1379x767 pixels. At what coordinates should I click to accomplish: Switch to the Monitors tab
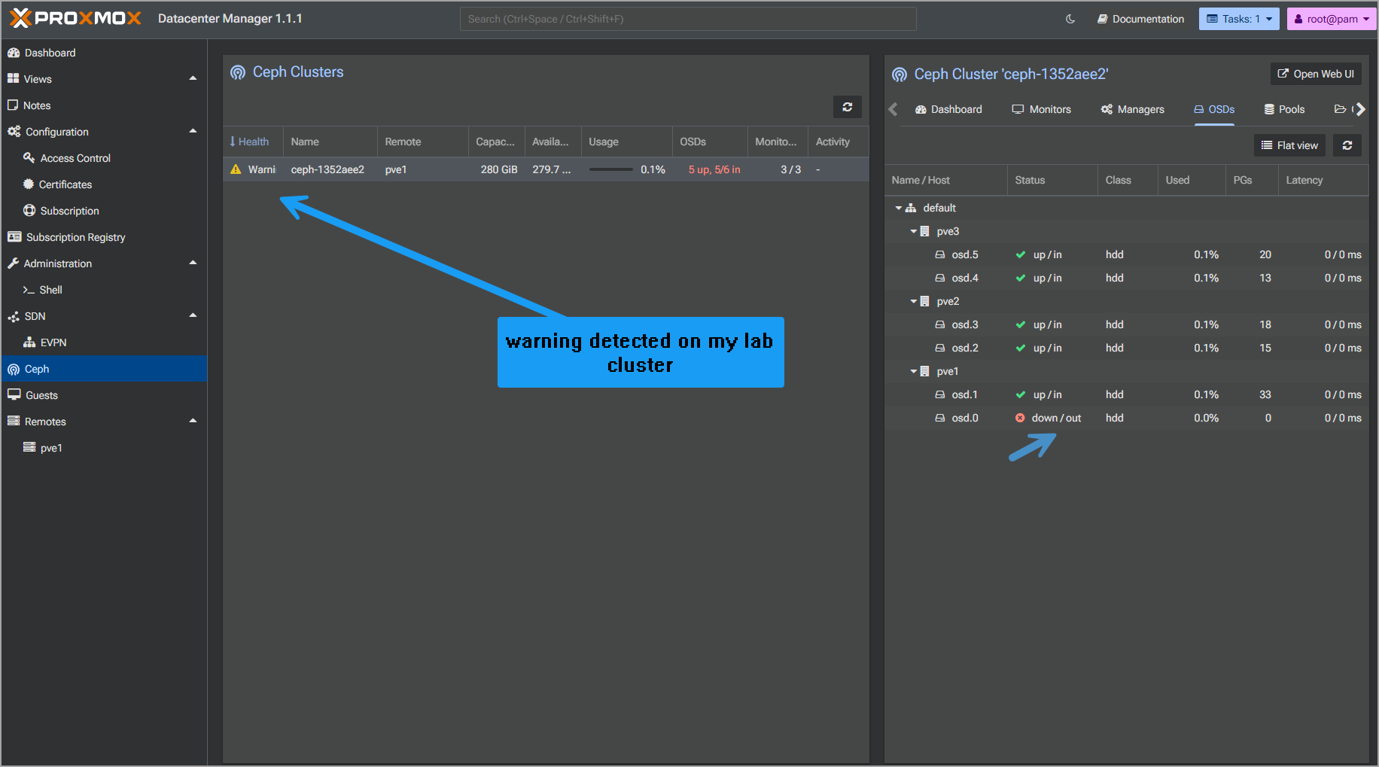(x=1041, y=109)
